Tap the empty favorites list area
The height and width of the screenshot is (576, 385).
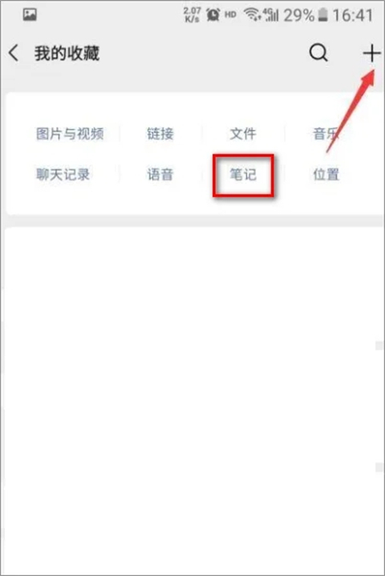[192, 400]
